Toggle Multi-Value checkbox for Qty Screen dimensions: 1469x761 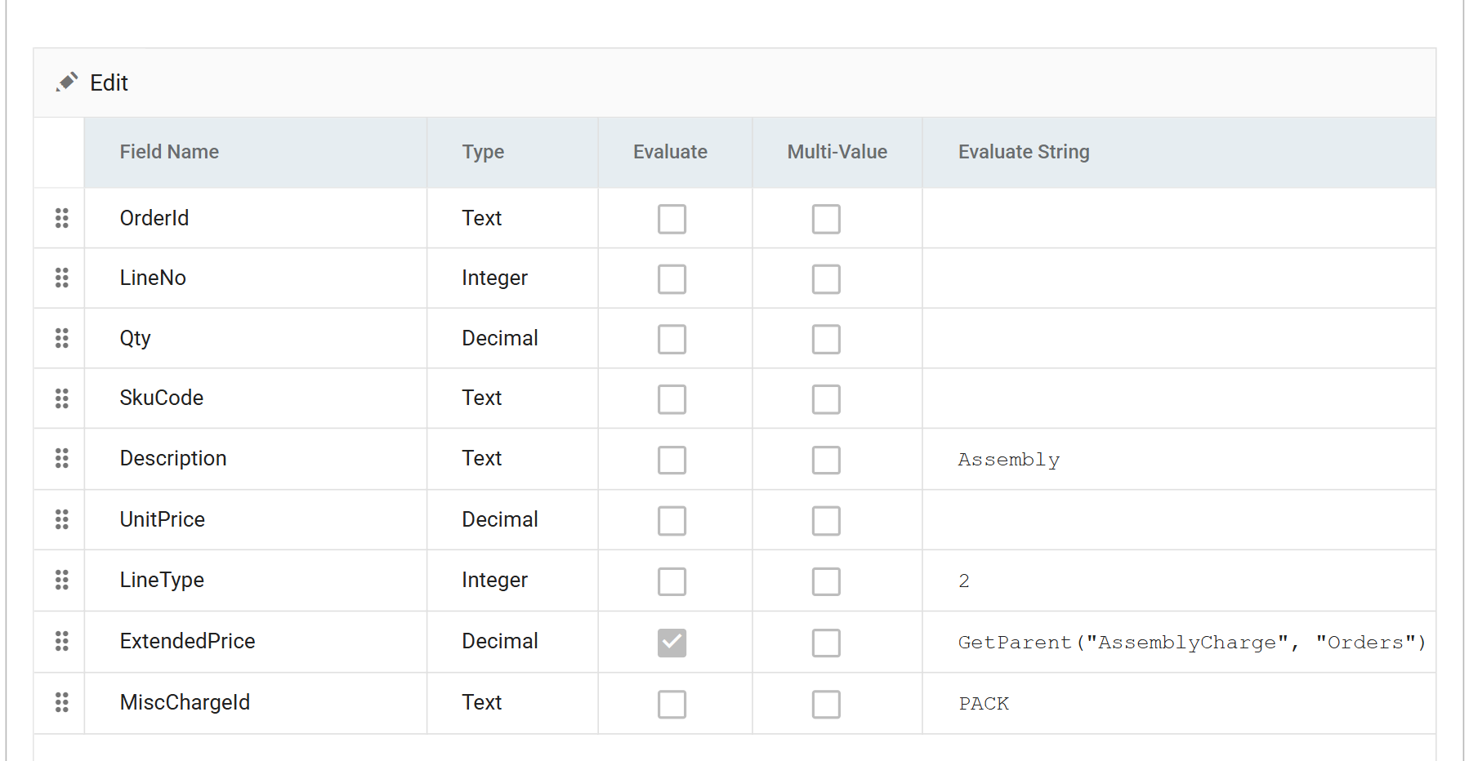pos(826,339)
